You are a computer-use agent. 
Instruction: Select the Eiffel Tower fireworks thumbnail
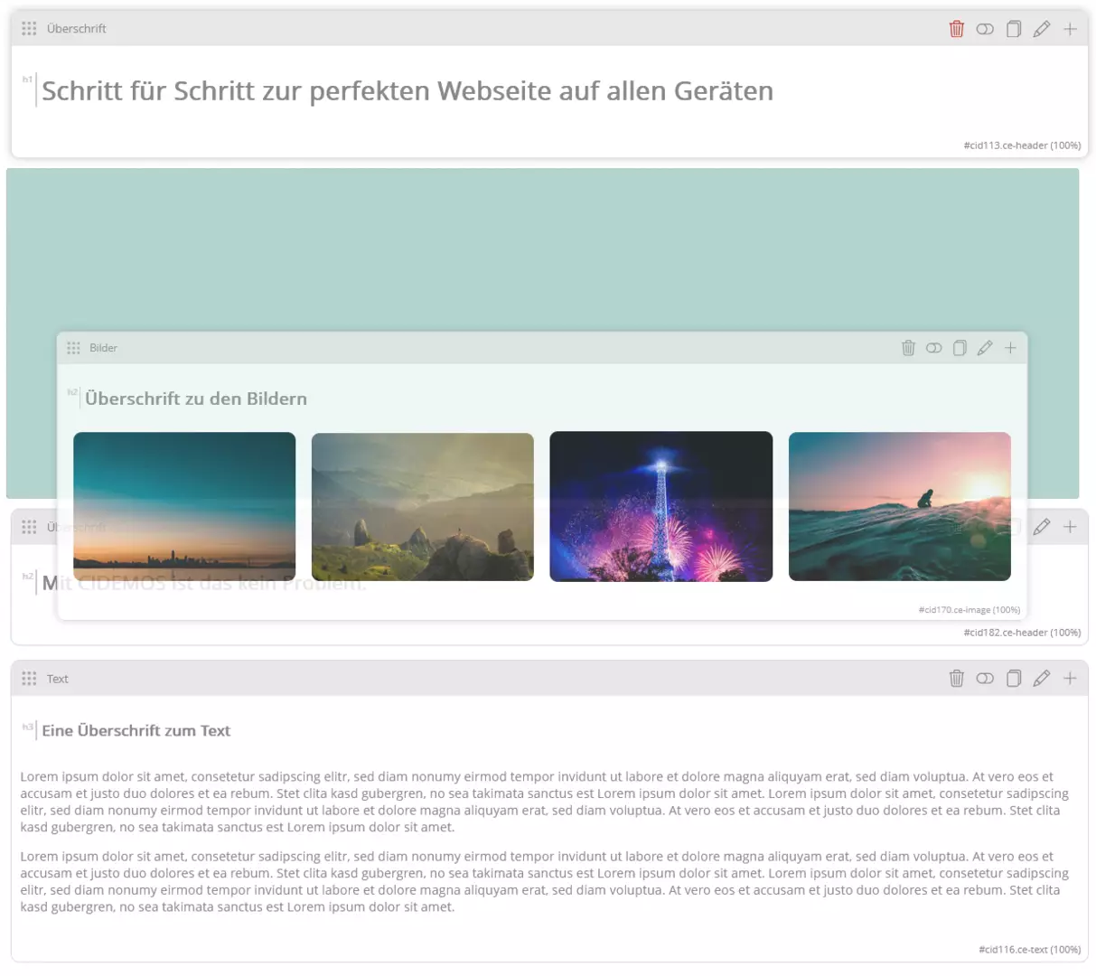click(x=661, y=507)
